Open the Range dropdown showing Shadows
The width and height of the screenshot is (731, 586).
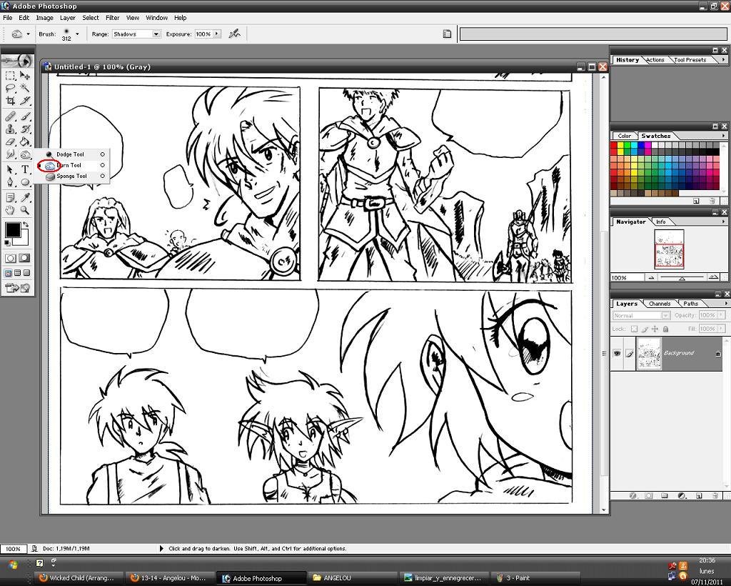pos(136,34)
